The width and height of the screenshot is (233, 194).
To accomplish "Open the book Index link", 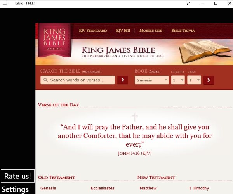I will click(x=155, y=71).
